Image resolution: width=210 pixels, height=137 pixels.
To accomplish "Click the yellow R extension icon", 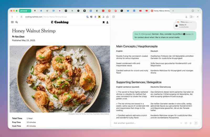I will [99, 17].
